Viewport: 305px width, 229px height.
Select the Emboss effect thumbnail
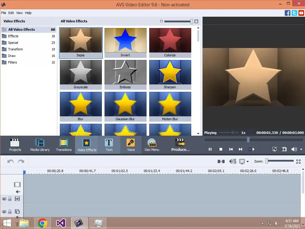click(125, 75)
